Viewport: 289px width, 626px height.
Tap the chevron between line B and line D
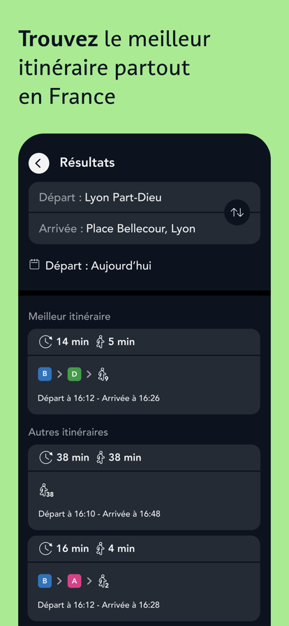click(59, 374)
